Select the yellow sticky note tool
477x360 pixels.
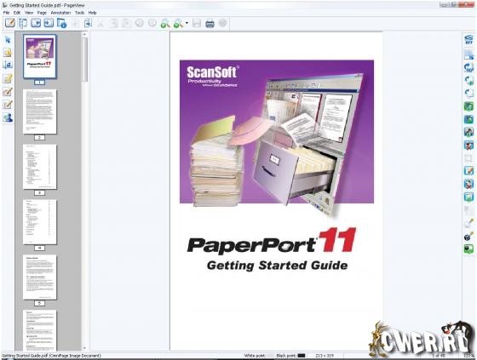(8, 78)
